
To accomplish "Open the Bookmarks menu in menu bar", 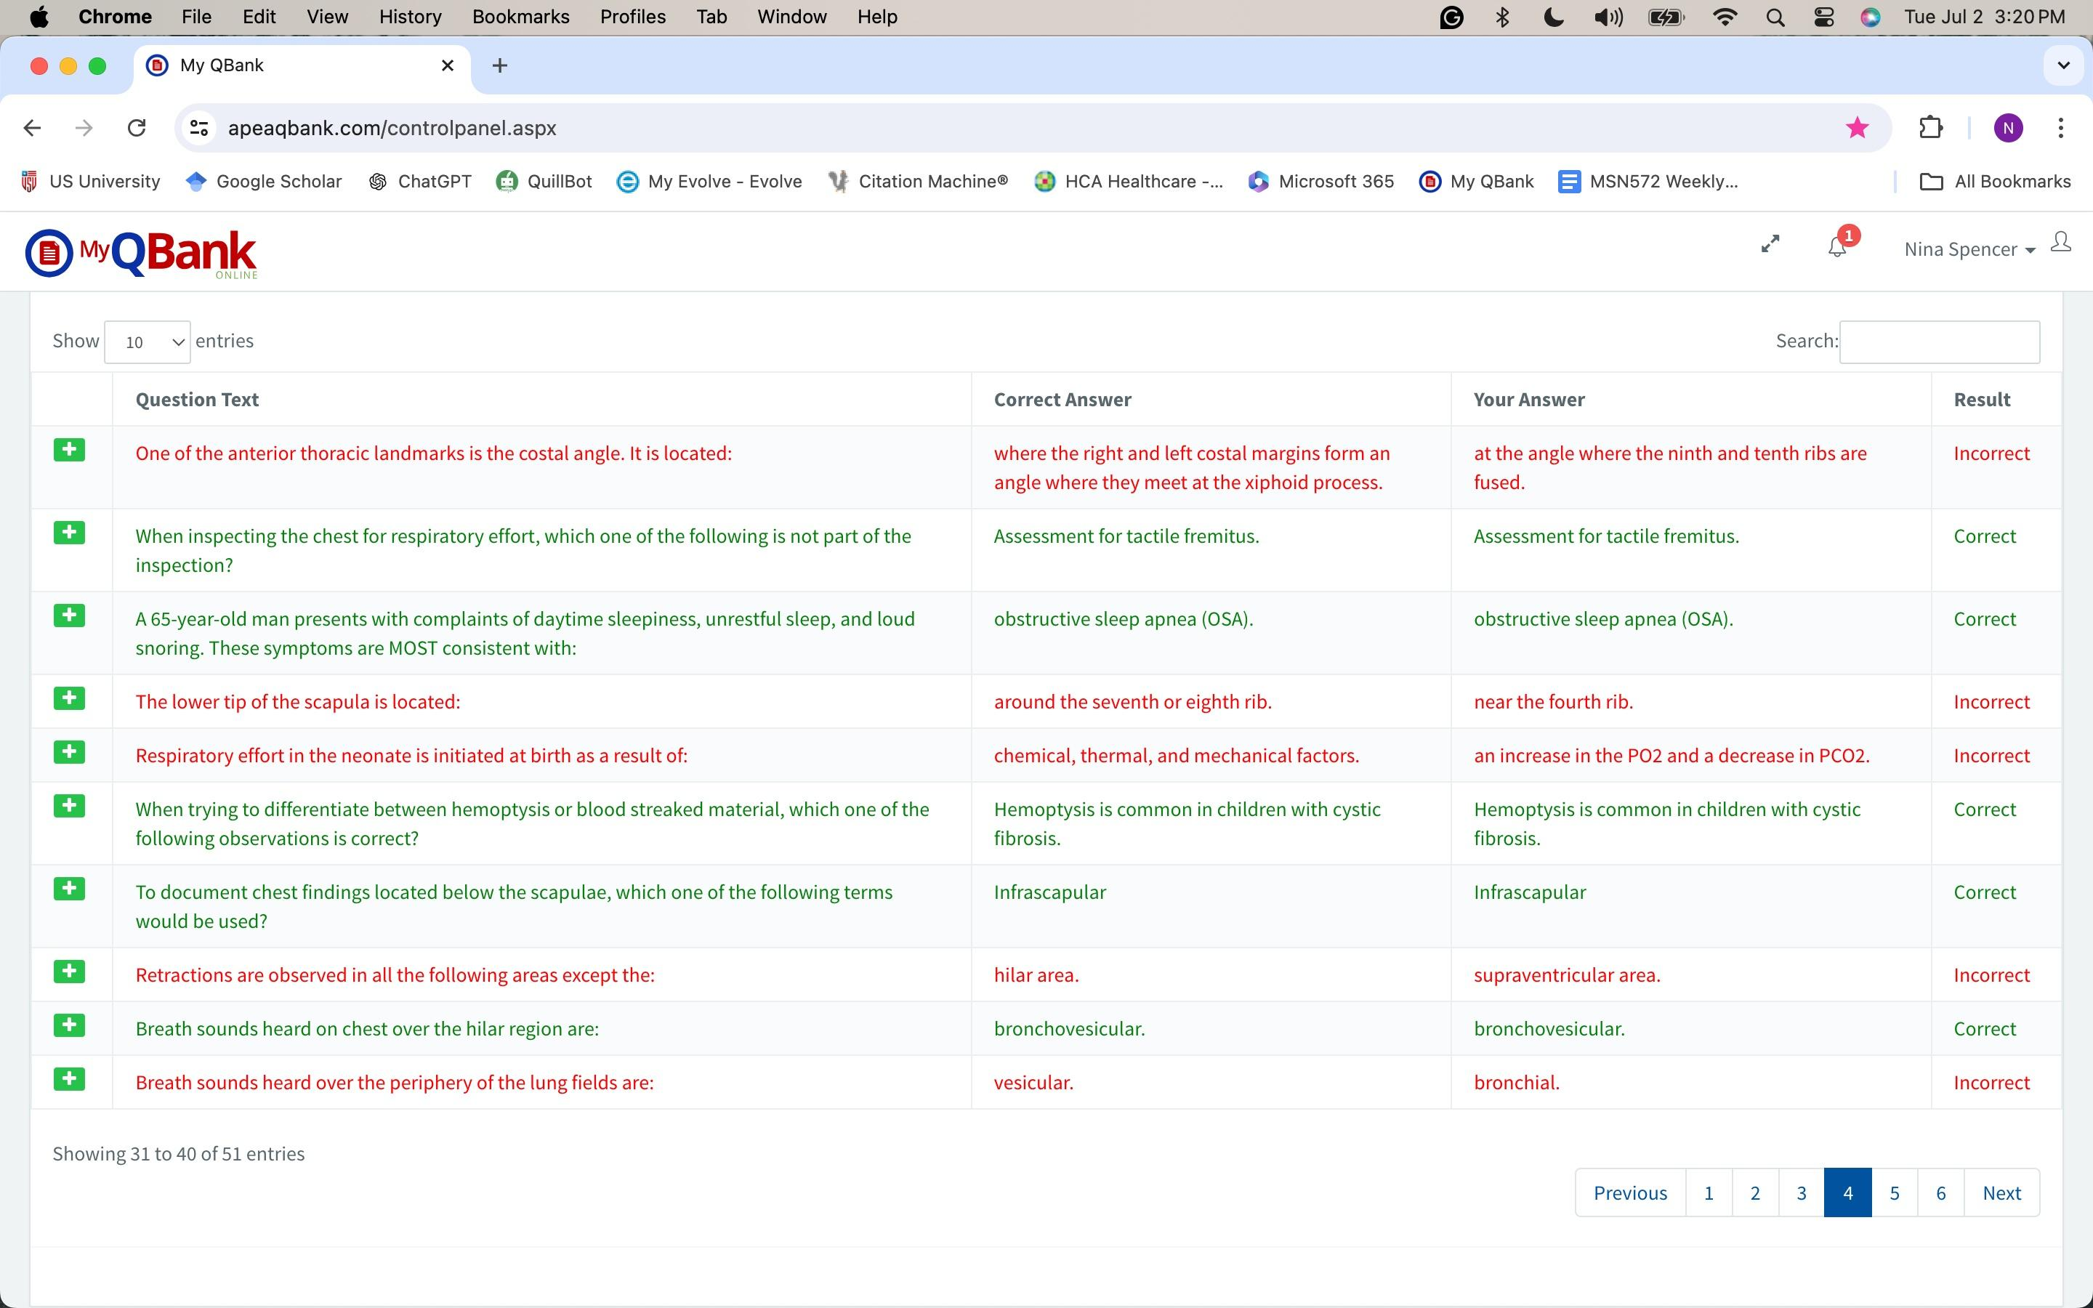I will 520,17.
